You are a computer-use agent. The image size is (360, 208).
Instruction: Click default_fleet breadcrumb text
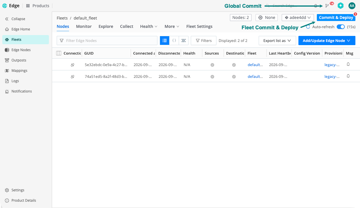point(85,18)
